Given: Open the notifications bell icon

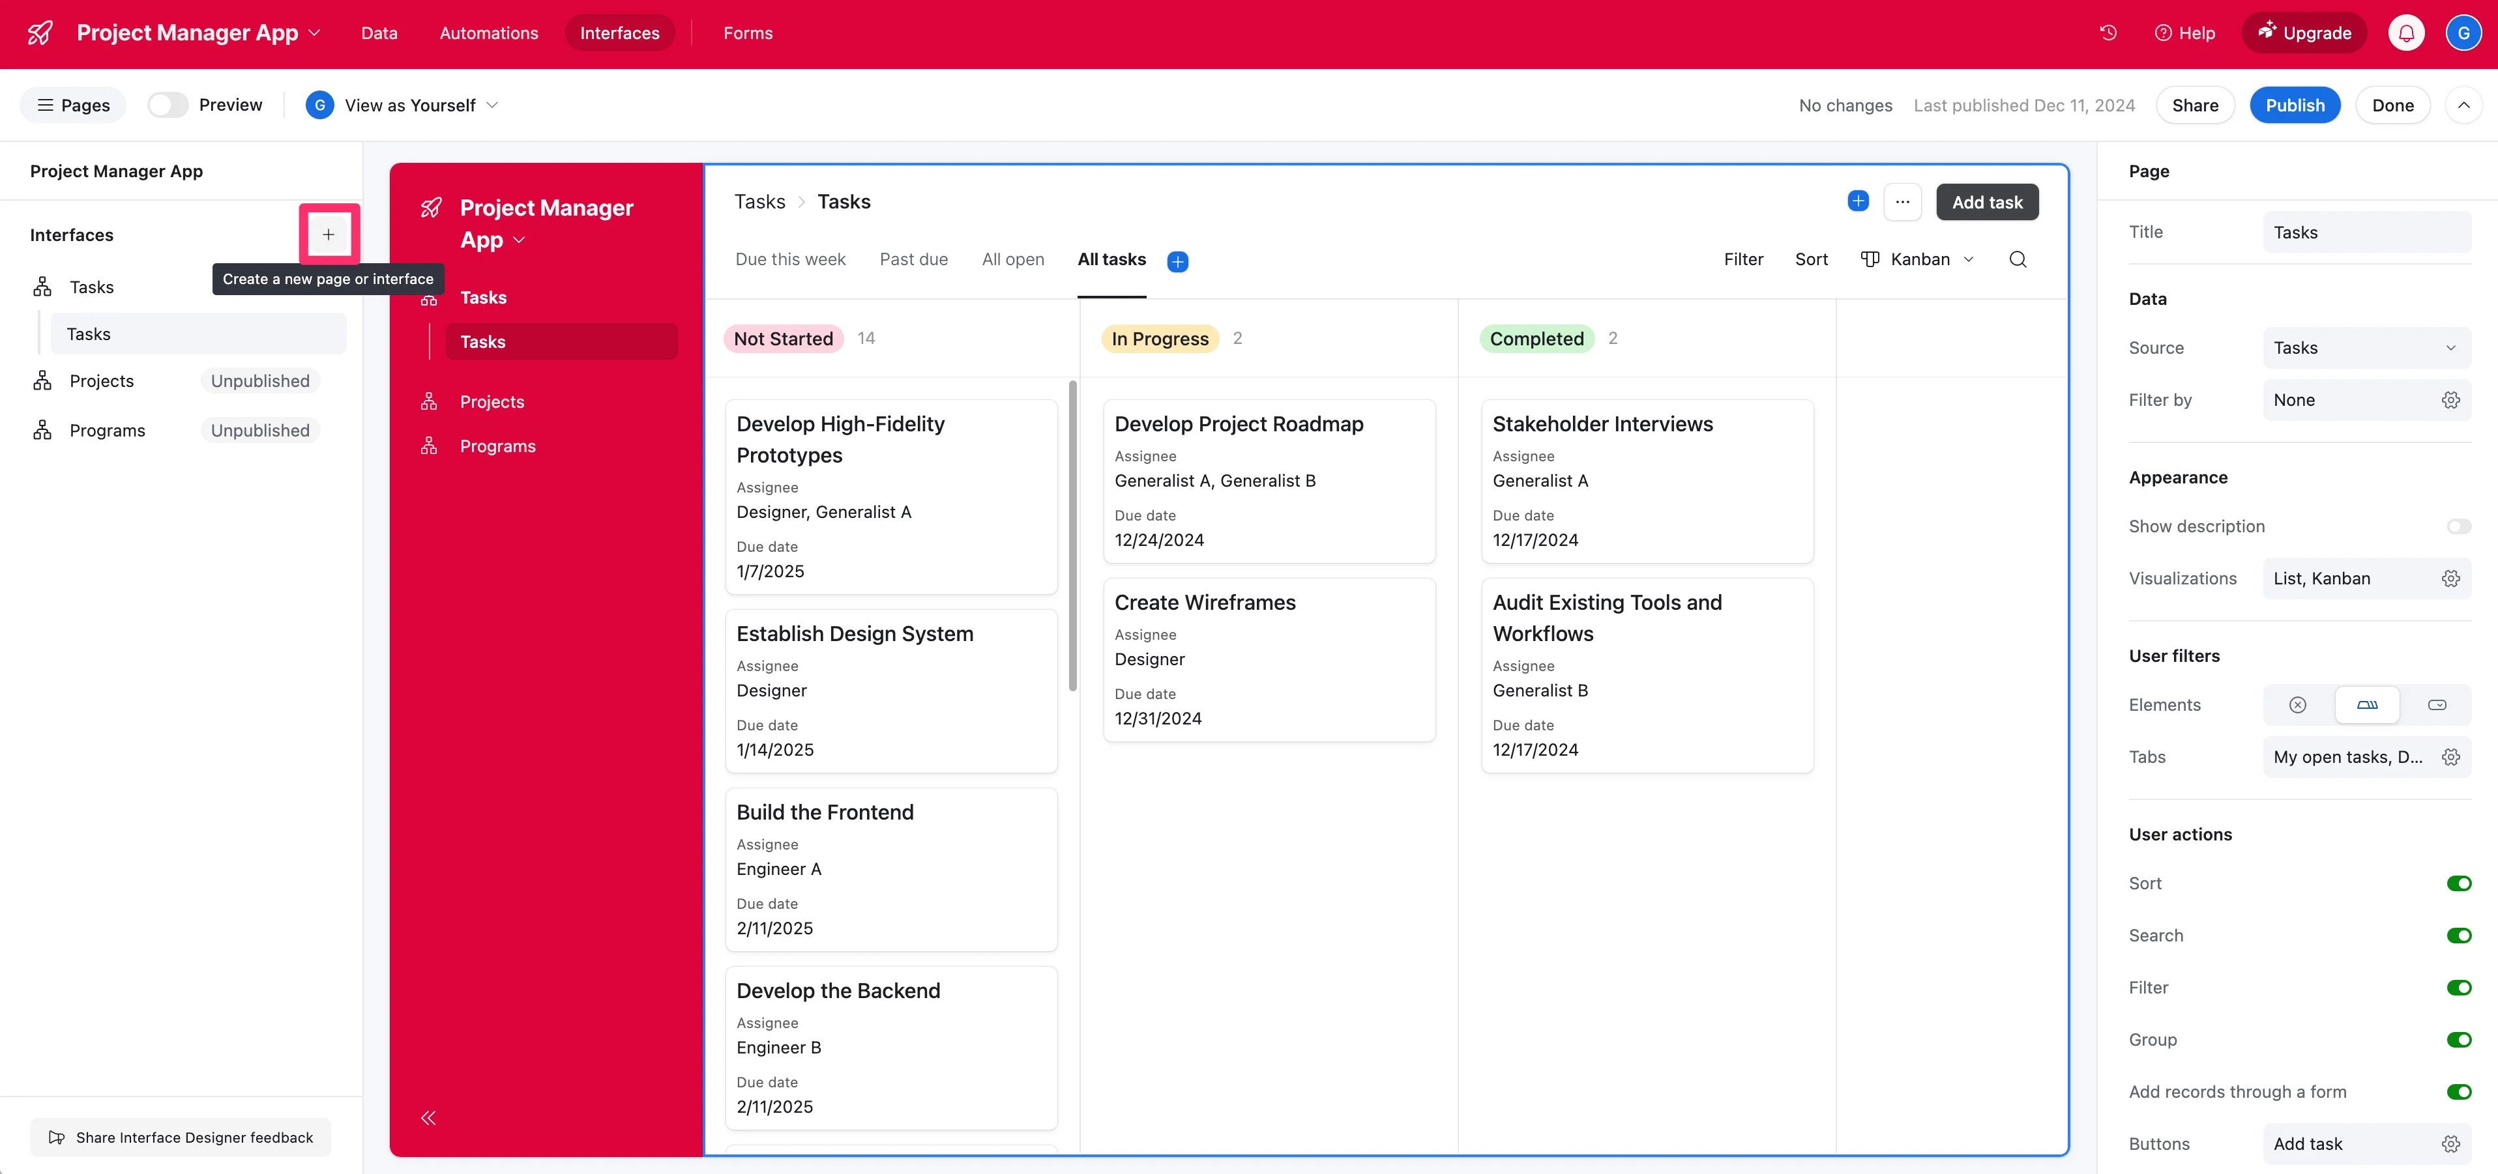Looking at the screenshot, I should point(2406,33).
